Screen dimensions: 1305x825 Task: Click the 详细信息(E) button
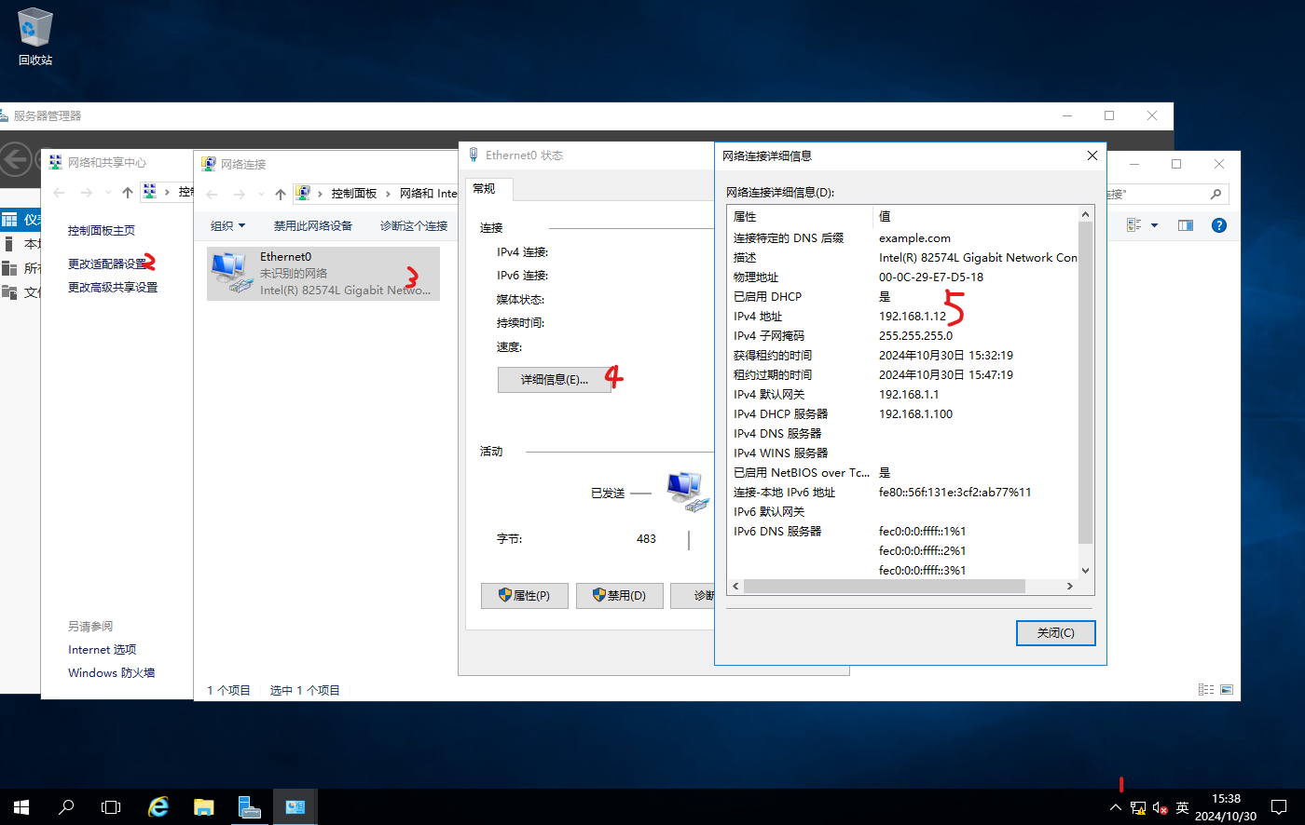coord(554,380)
